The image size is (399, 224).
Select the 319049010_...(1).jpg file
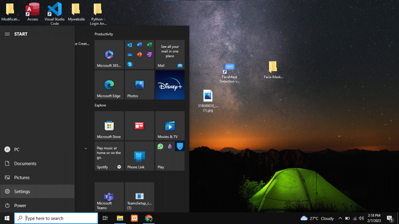pyautogui.click(x=208, y=101)
